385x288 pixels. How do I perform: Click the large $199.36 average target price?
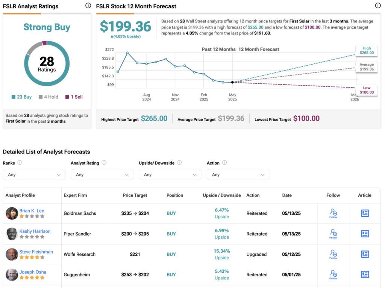tap(126, 27)
